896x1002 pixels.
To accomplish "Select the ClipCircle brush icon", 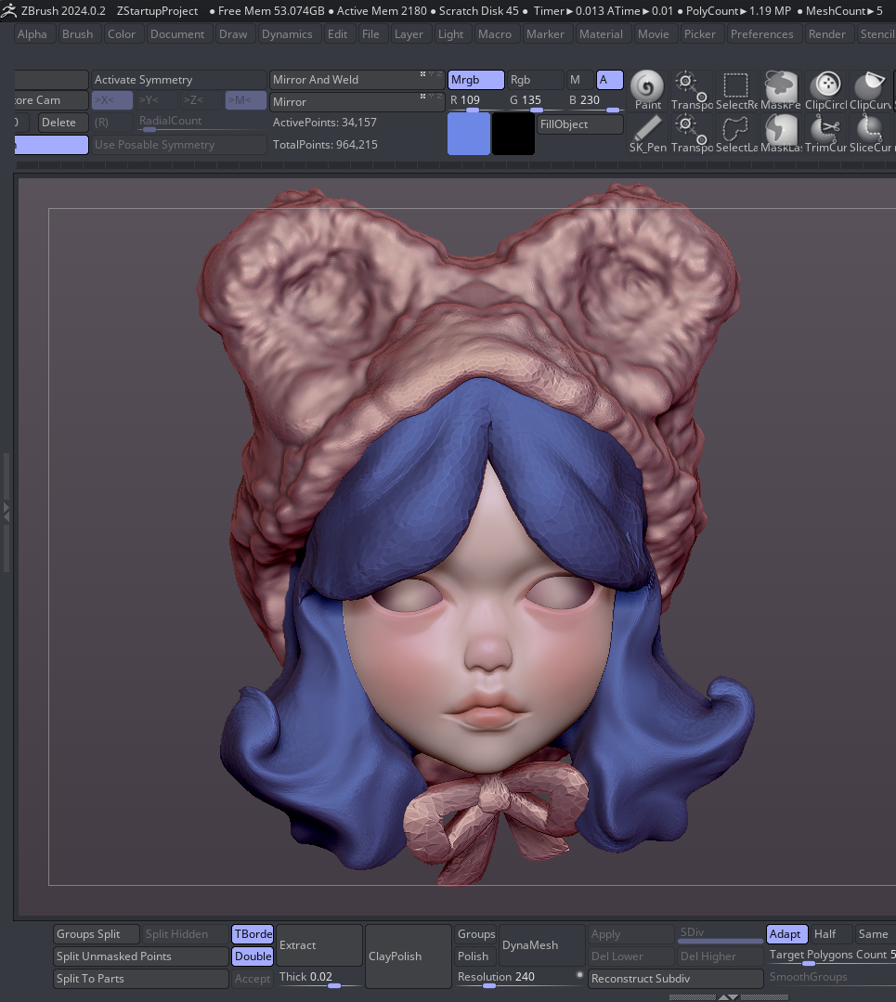I will click(825, 89).
